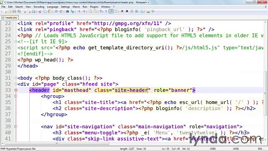Close the document with the menu-bar X
268x151 pixels.
(x=265, y=7)
